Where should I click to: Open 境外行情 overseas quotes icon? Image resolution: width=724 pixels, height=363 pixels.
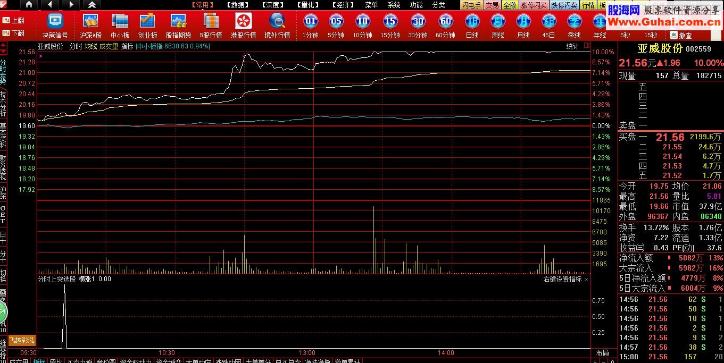pyautogui.click(x=277, y=26)
